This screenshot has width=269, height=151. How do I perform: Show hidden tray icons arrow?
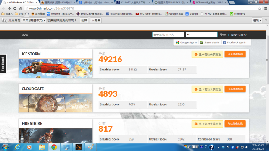[219, 147]
